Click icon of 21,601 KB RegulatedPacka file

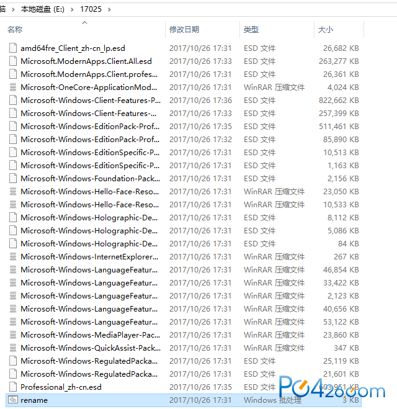(x=13, y=374)
